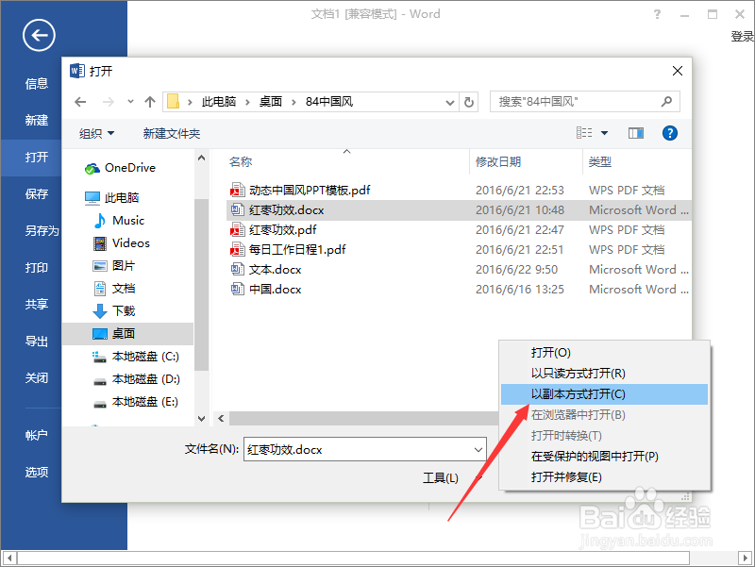Select file 每日工作日程1.pdf

(288, 250)
